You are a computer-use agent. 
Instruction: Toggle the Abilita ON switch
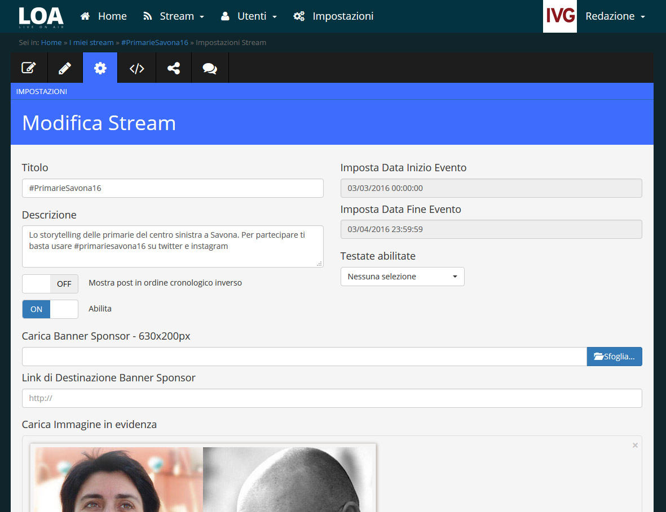tap(50, 309)
